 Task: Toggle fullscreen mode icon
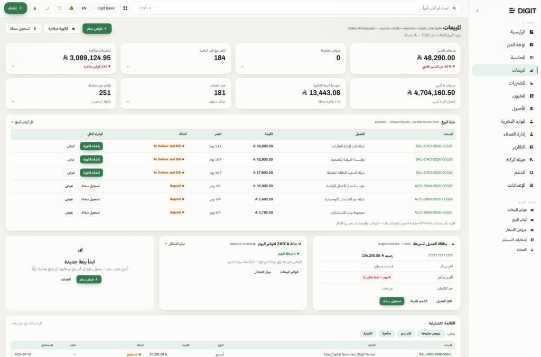[x=59, y=8]
